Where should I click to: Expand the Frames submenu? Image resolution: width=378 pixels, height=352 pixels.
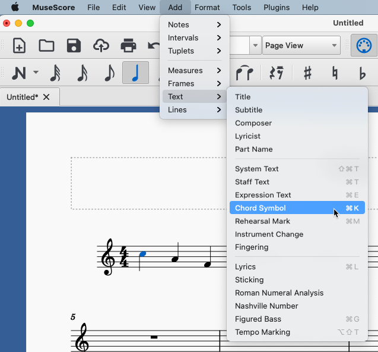click(194, 83)
